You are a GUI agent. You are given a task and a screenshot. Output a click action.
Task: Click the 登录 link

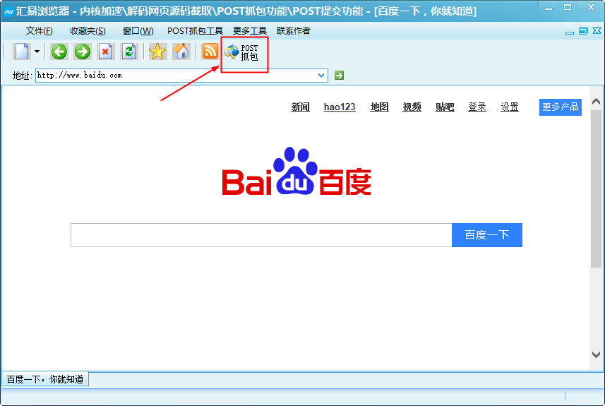coord(477,107)
